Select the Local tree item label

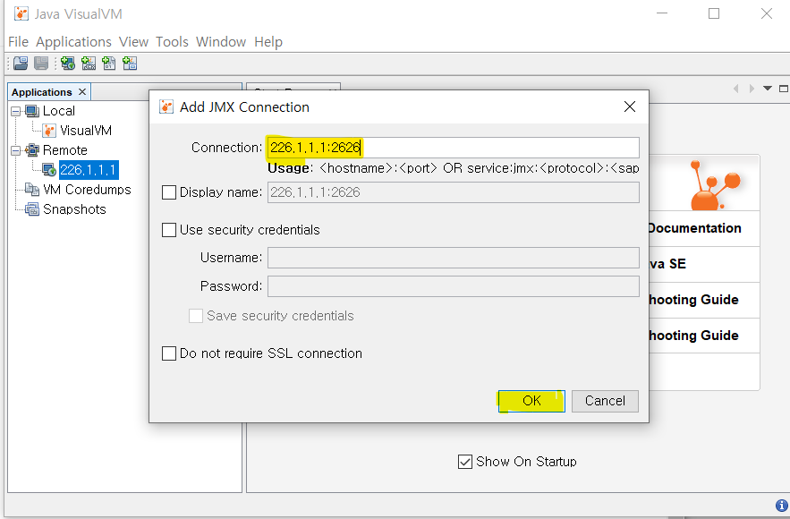pos(59,111)
